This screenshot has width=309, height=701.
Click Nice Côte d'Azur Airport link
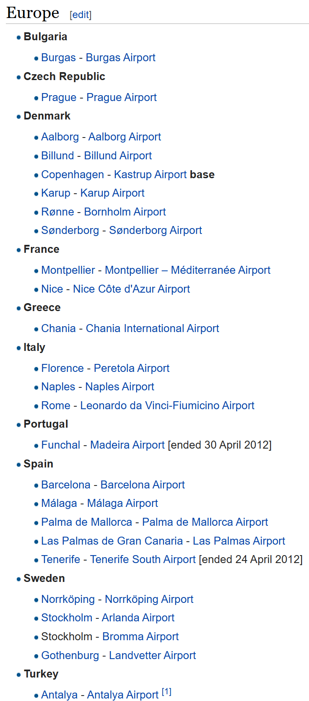click(131, 289)
